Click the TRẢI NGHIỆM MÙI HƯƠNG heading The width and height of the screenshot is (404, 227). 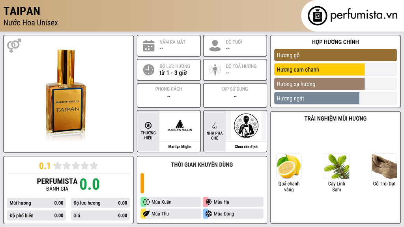tap(335, 119)
